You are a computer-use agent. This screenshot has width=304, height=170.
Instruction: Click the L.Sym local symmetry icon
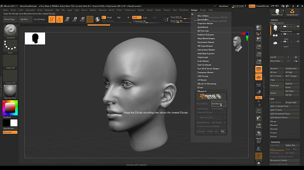tap(258, 85)
